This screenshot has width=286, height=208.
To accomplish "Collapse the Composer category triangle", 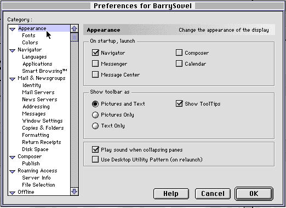I will pyautogui.click(x=13, y=157).
